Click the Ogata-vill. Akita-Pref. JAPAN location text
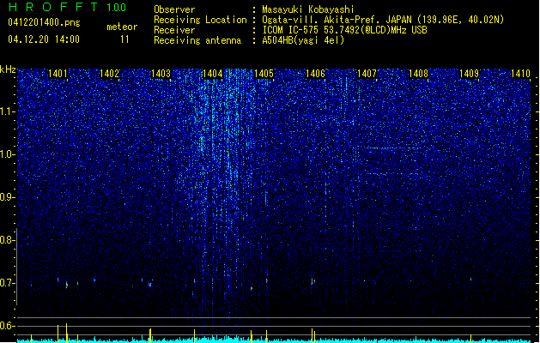Screen dimensions: 540x343 click(x=383, y=20)
